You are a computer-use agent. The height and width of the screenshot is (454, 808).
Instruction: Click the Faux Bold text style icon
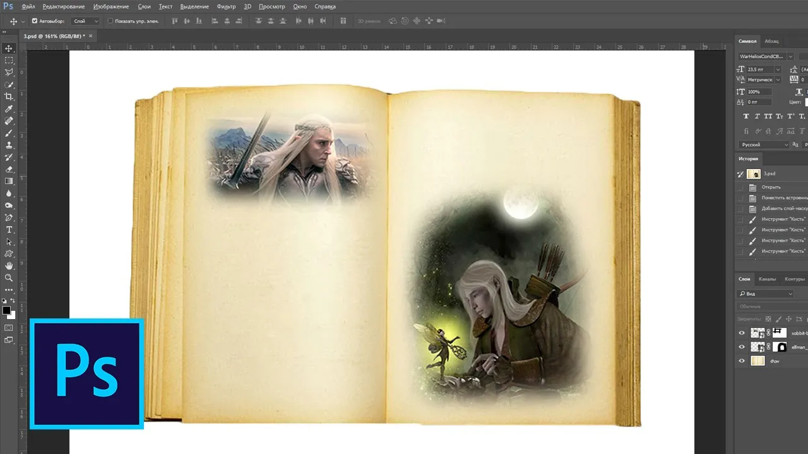click(x=746, y=117)
